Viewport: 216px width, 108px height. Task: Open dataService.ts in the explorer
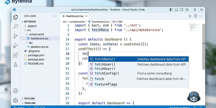coord(39,47)
